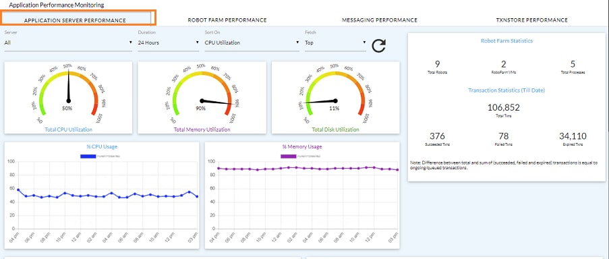Click the 50% CPU gauge reading
609x259 pixels.
click(x=67, y=109)
